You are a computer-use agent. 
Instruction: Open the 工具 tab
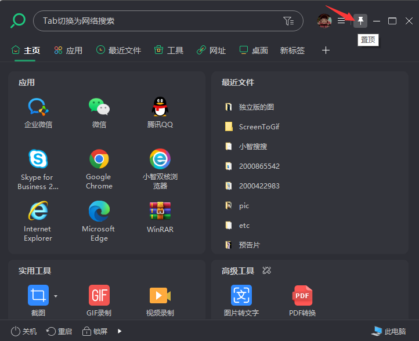[169, 50]
